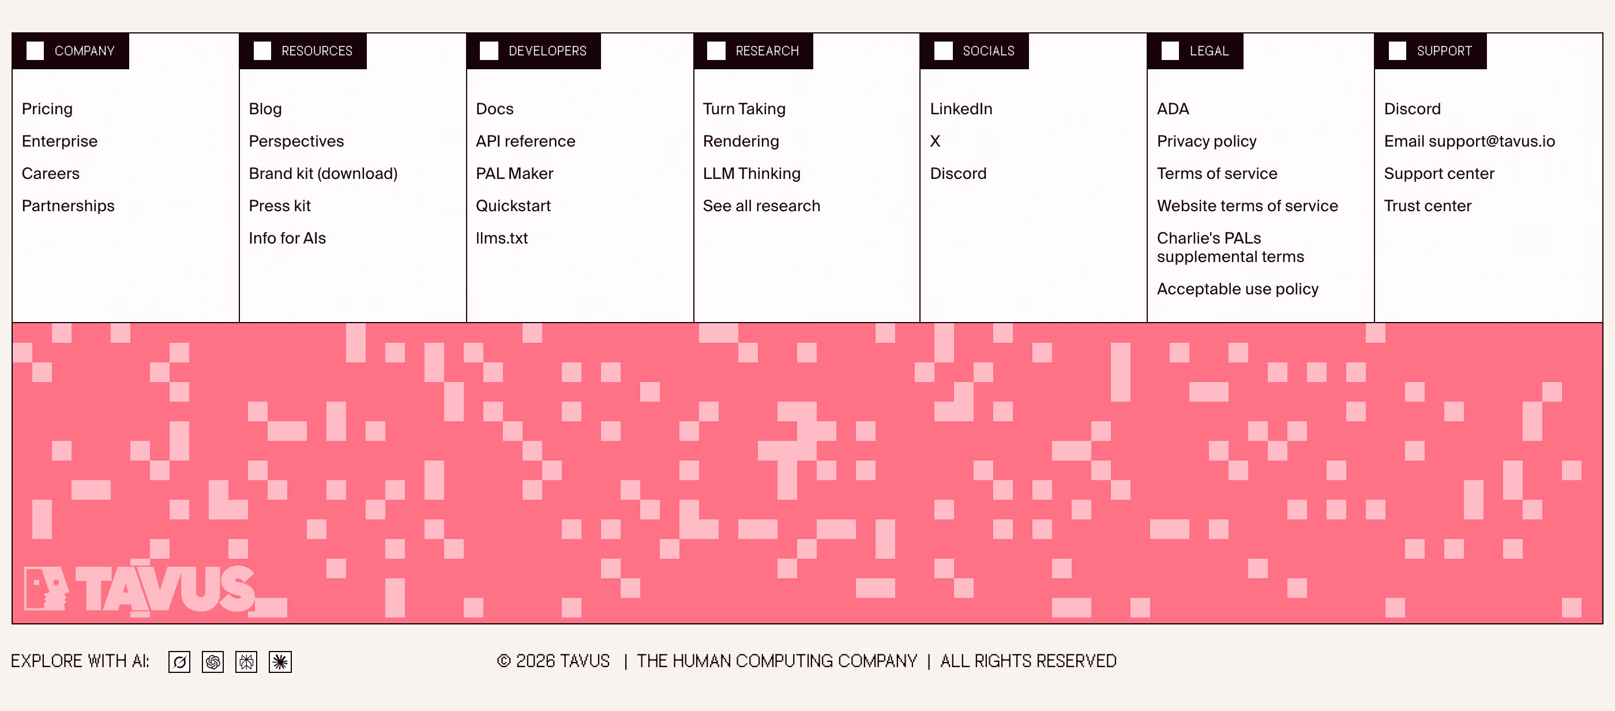
Task: Select See all research
Action: tap(761, 206)
